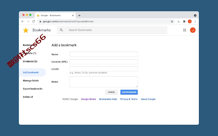
Task: Click the address bar URL
Action: coord(68,21)
